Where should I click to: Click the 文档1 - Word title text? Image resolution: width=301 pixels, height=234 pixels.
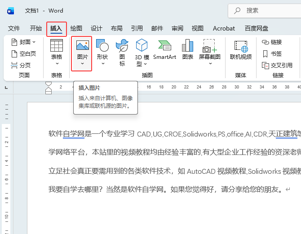[x=44, y=11]
